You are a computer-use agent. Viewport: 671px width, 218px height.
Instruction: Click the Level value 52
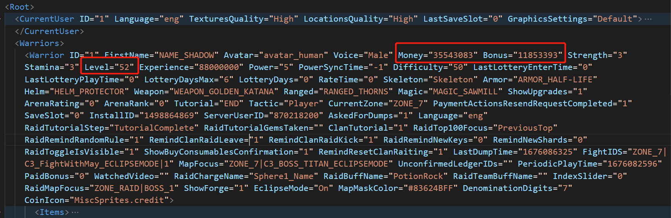pos(124,67)
